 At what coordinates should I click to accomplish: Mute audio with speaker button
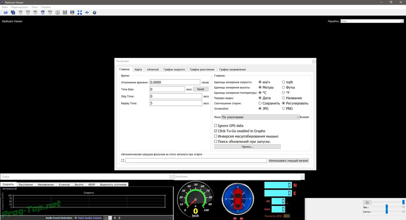tap(367, 202)
